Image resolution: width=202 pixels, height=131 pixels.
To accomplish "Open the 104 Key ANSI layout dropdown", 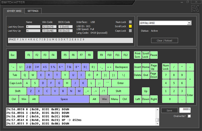I will pyautogui.click(x=189, y=23).
